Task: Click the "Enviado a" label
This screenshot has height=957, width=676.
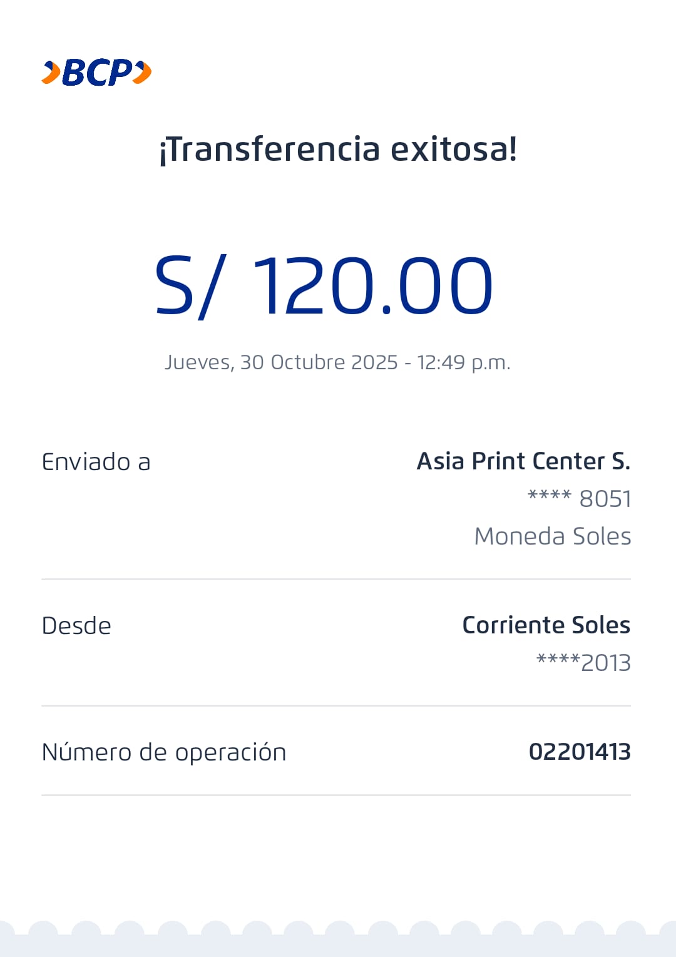Action: (96, 462)
